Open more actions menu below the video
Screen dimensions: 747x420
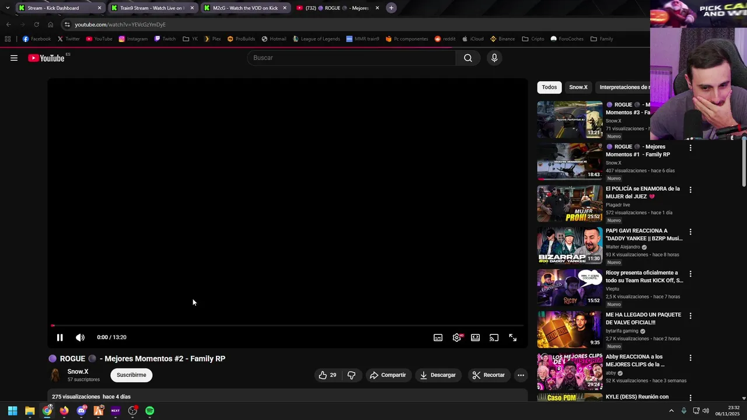tap(521, 375)
